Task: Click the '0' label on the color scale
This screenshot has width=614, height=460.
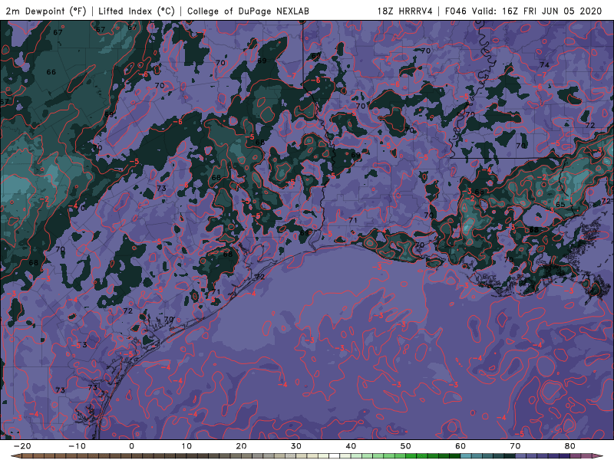Action: pyautogui.click(x=131, y=446)
